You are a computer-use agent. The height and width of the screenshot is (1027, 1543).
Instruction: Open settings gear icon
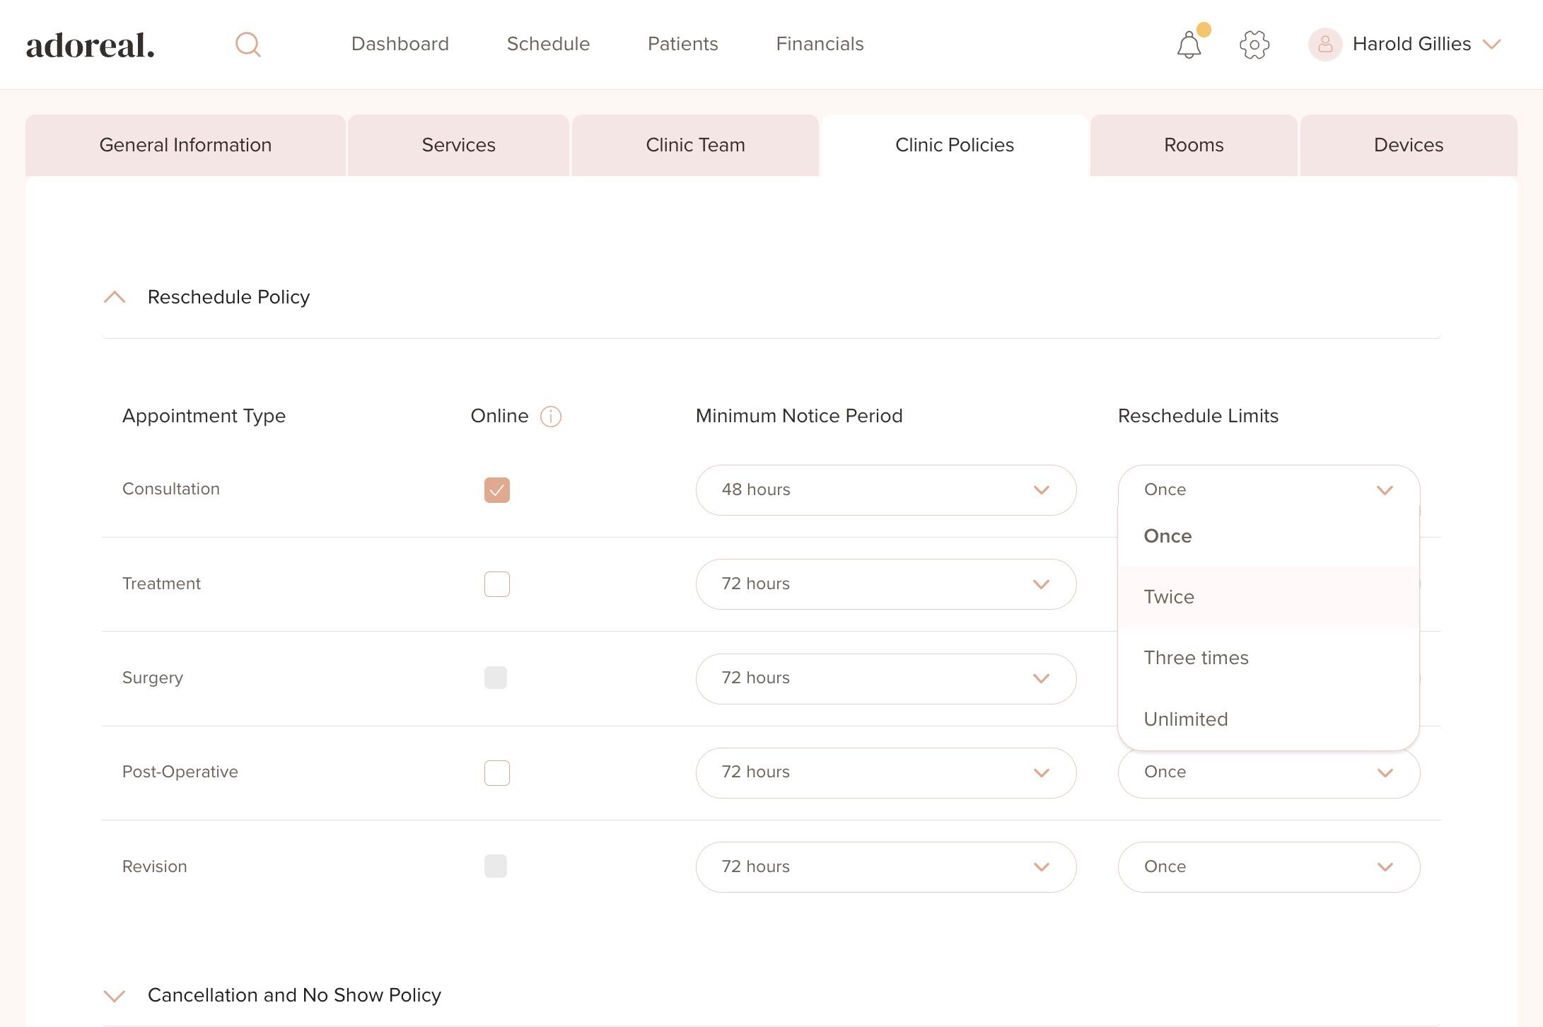tap(1254, 45)
